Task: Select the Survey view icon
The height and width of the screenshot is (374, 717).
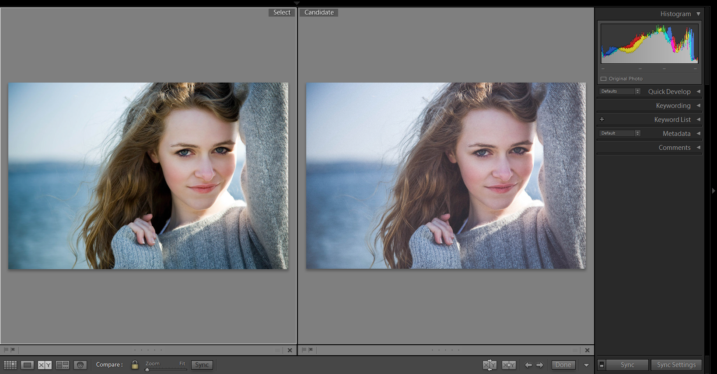Action: (63, 365)
